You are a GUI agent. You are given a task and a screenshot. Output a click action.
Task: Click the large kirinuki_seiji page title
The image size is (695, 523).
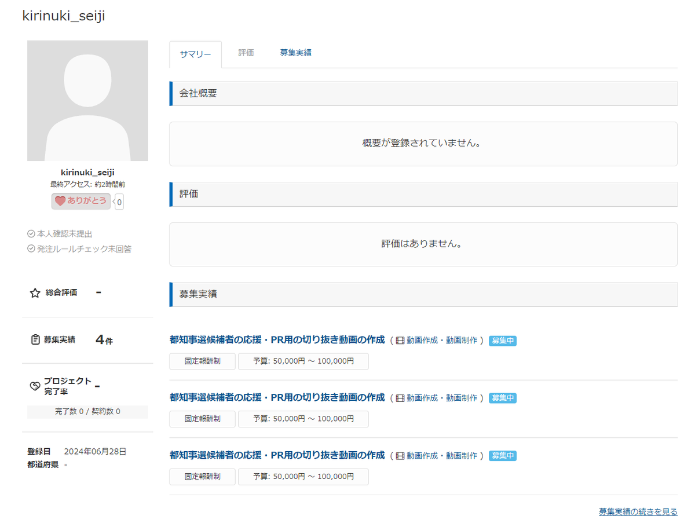click(x=64, y=16)
